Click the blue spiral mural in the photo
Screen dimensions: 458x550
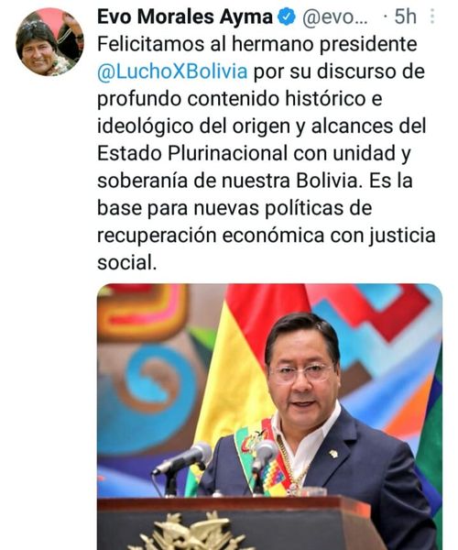click(x=158, y=379)
